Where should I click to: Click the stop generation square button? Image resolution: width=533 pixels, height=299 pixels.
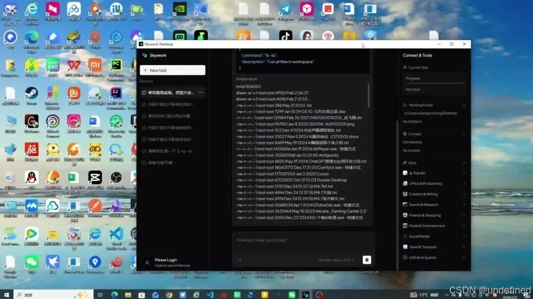click(367, 259)
